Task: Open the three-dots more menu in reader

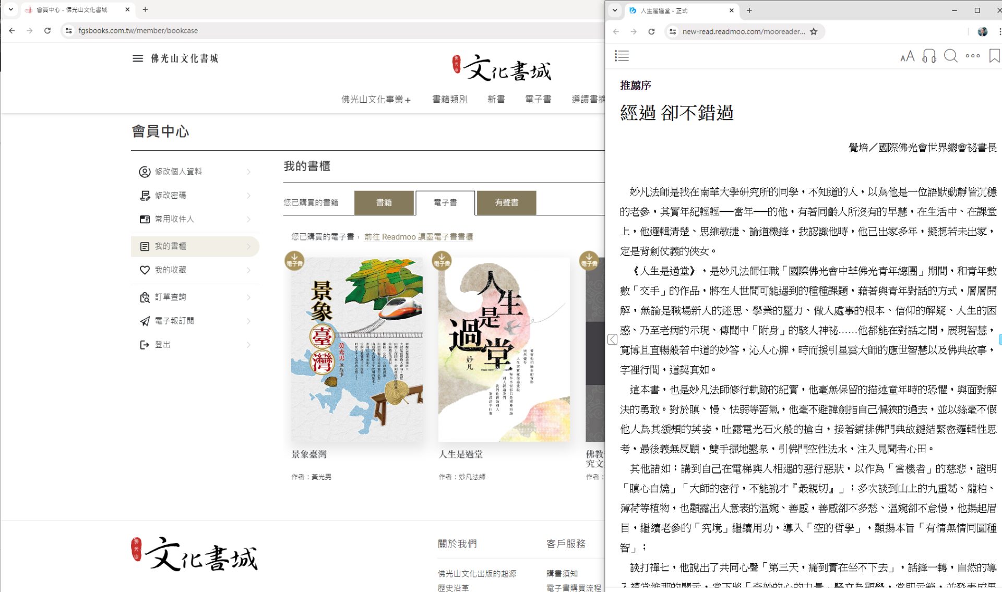Action: (972, 56)
